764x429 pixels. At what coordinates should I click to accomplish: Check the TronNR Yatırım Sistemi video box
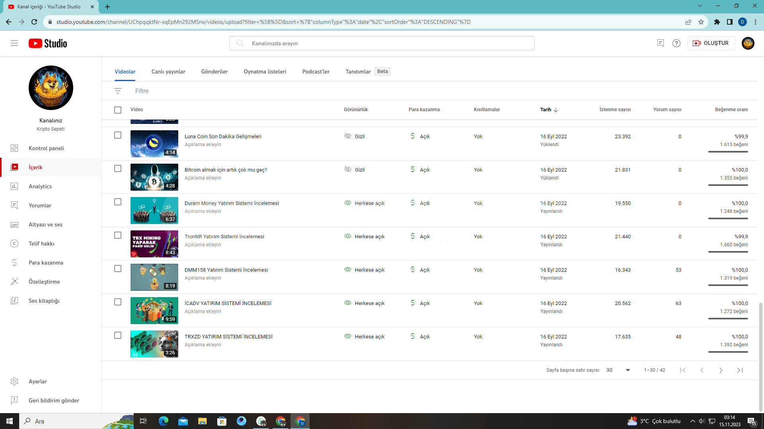[118, 236]
